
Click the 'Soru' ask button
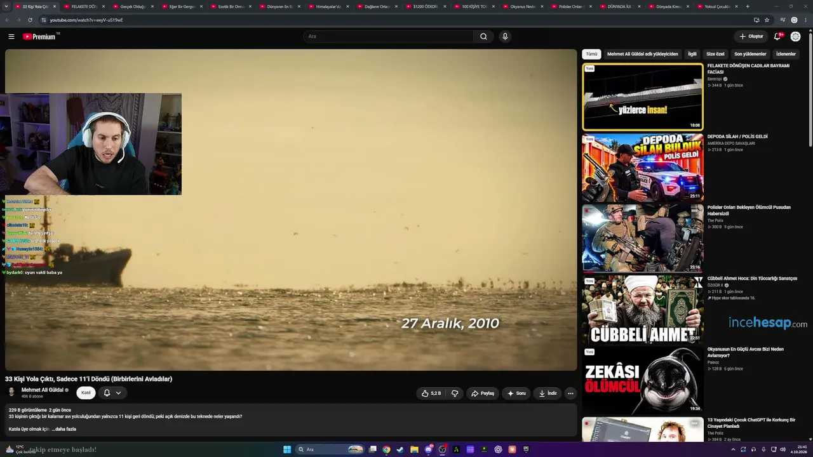click(516, 394)
